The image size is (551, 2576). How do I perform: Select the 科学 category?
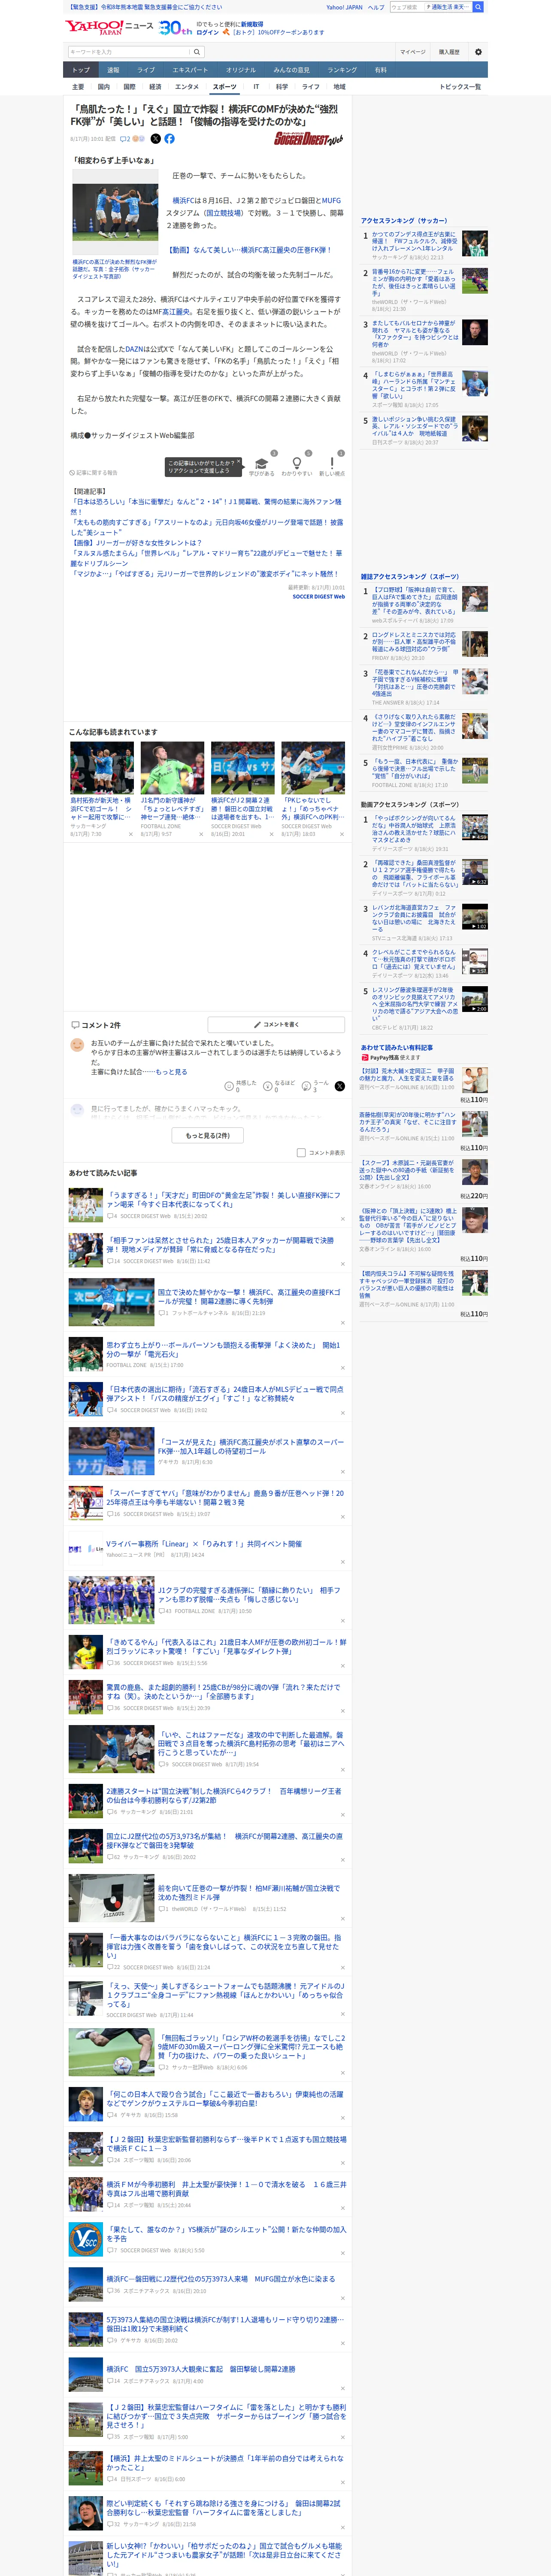pos(282,87)
